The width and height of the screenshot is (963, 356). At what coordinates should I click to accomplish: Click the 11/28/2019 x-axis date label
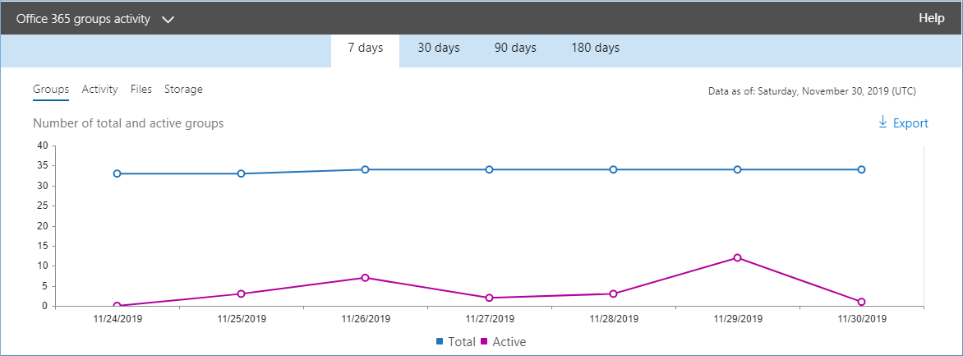coord(613,319)
